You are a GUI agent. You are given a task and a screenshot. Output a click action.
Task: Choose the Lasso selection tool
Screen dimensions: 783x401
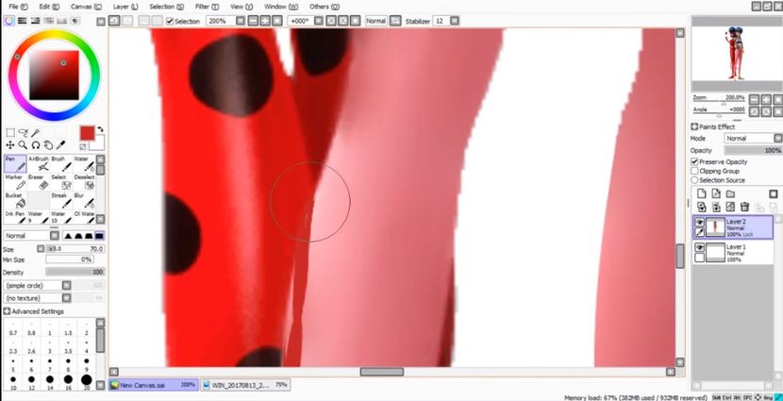[x=23, y=133]
